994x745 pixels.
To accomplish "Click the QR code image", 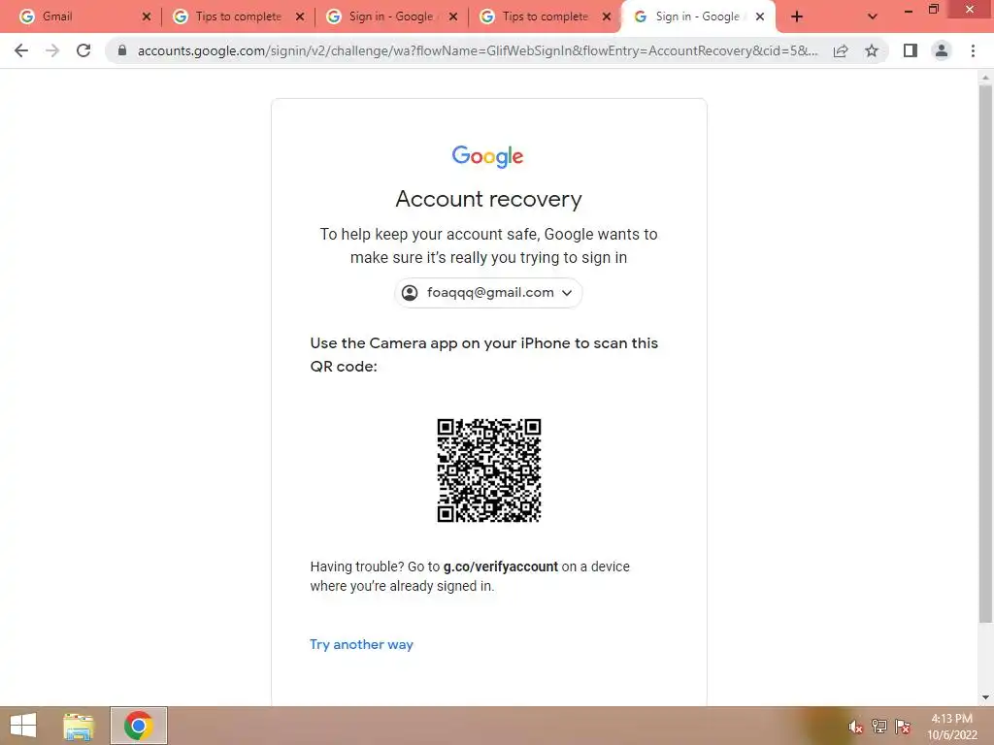I will (x=489, y=470).
